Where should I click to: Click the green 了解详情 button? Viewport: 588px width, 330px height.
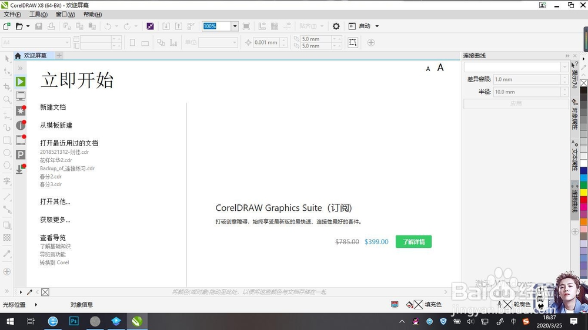(413, 241)
